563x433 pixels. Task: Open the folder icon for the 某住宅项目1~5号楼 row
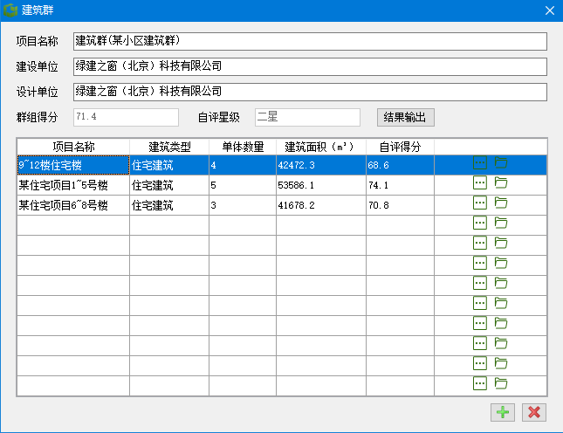point(501,182)
